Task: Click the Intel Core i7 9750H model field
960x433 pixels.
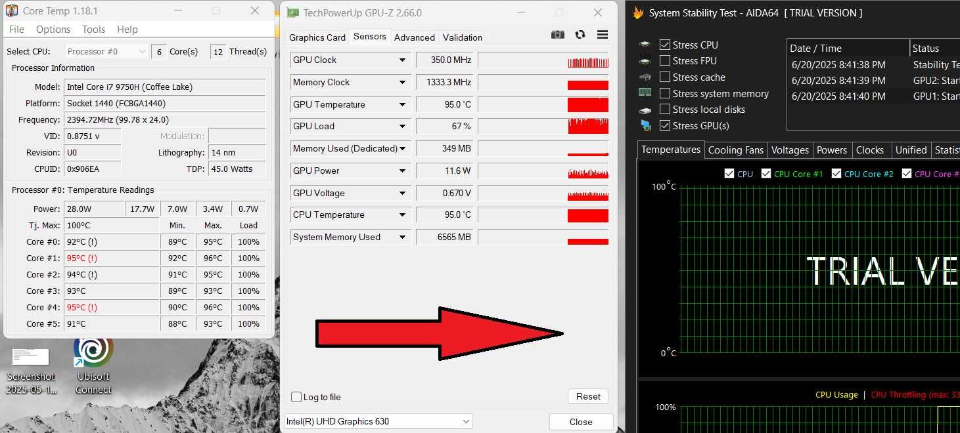Action: 165,87
